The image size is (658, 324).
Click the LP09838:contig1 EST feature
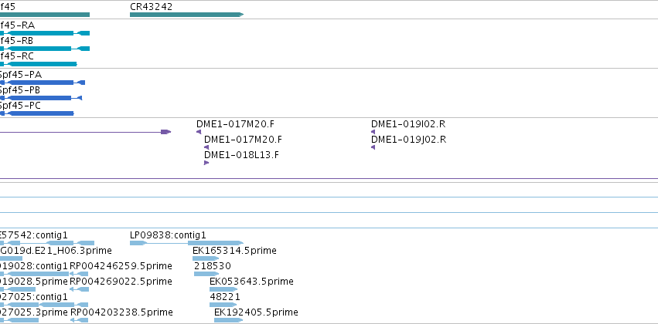tap(187, 243)
